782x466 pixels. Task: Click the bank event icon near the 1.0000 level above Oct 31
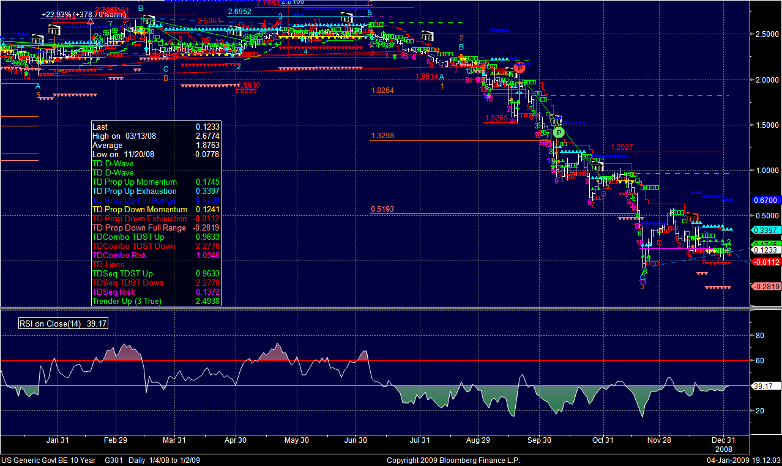(598, 166)
